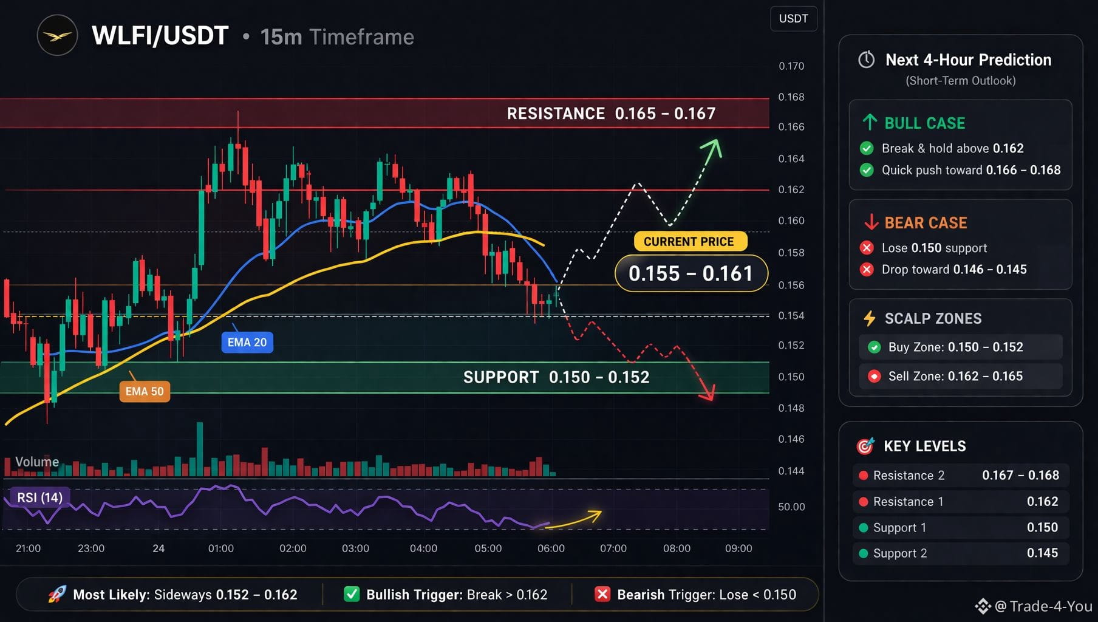Click Most Likely: Sideways 0.152 – 0.162
Viewport: 1098px width, 622px height.
click(x=185, y=595)
